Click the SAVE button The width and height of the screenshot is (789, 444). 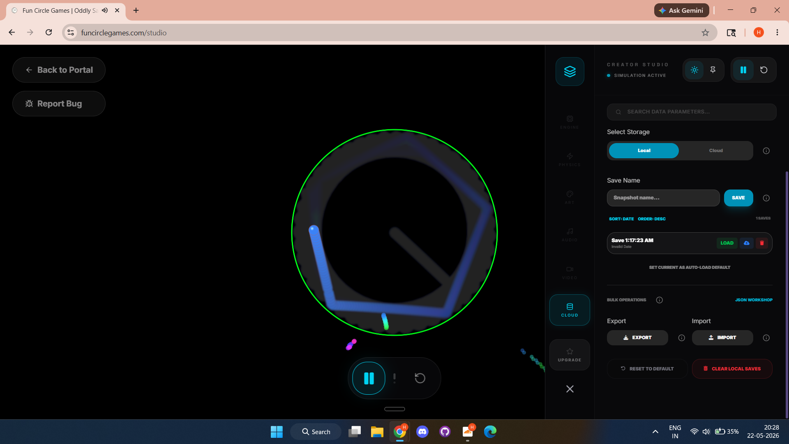[x=738, y=198]
